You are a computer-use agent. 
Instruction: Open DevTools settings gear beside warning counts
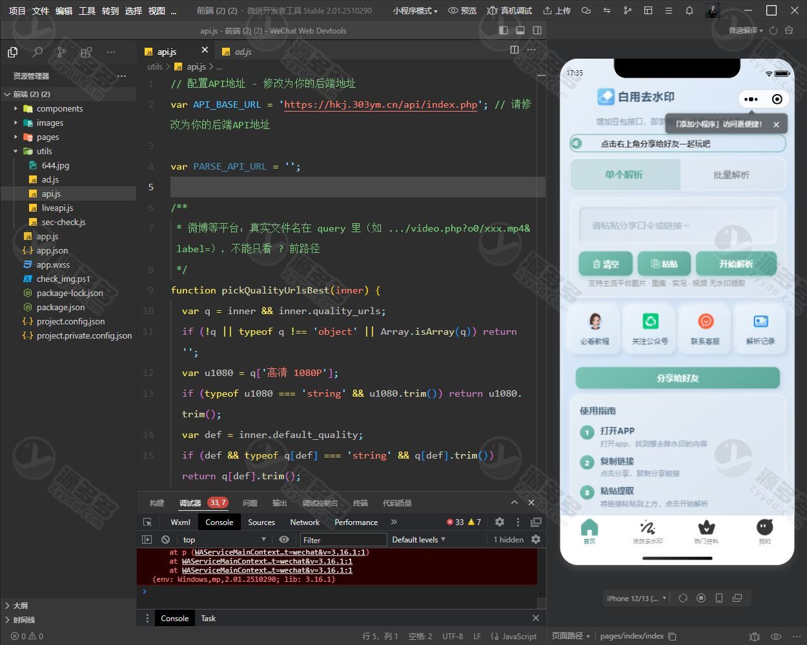pos(500,522)
